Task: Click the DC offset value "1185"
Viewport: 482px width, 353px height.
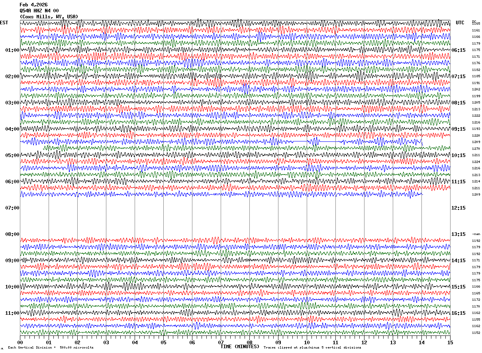Action: click(476, 76)
